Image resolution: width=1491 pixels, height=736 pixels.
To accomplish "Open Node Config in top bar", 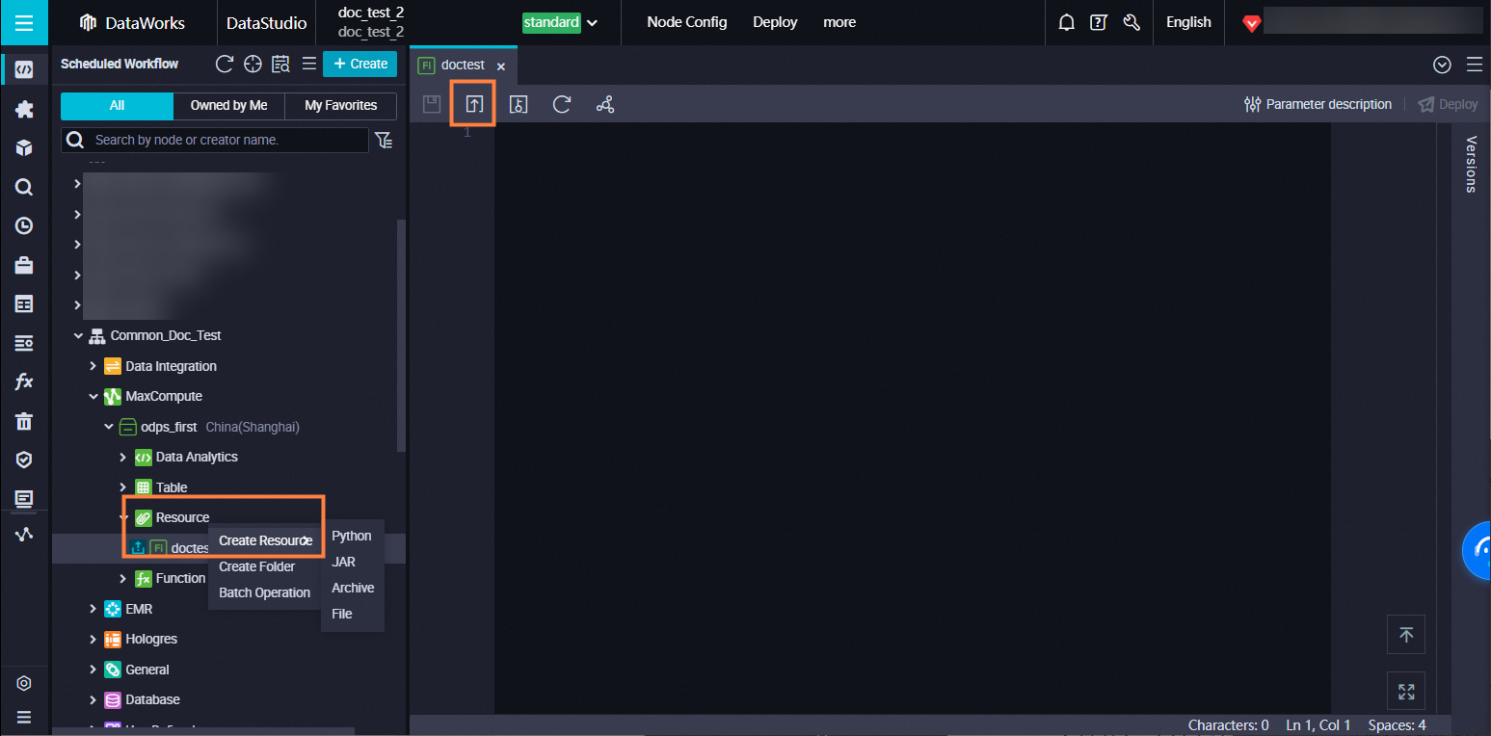I will [x=687, y=22].
